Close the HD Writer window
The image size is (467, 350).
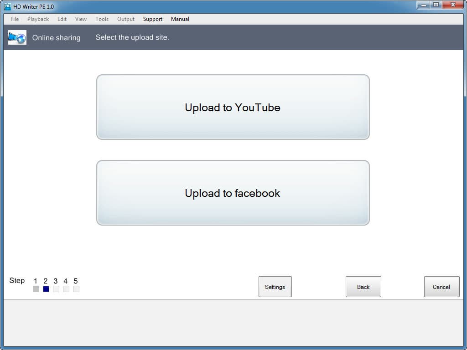click(x=453, y=5)
